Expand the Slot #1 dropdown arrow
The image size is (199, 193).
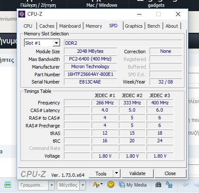tap(56, 43)
